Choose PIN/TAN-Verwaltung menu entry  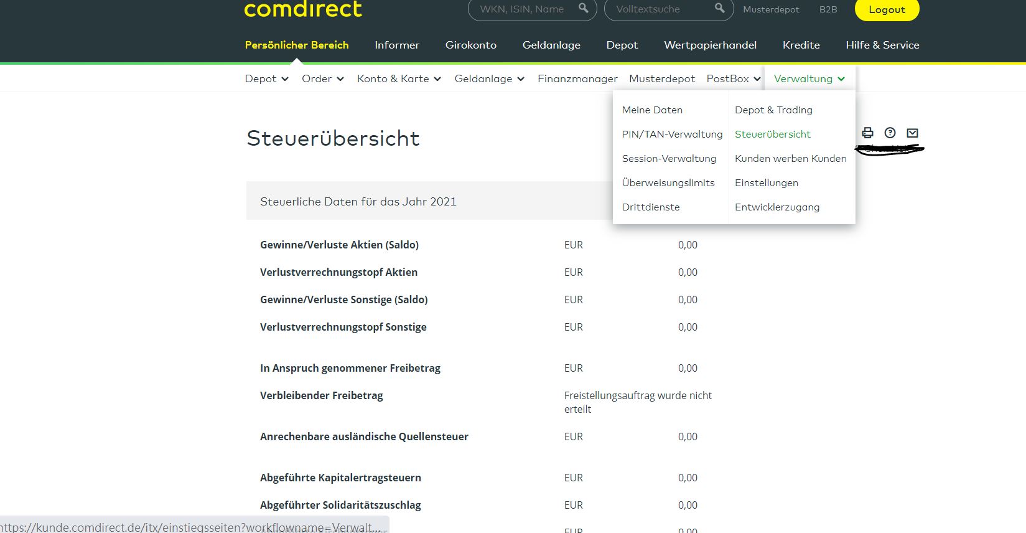(672, 134)
